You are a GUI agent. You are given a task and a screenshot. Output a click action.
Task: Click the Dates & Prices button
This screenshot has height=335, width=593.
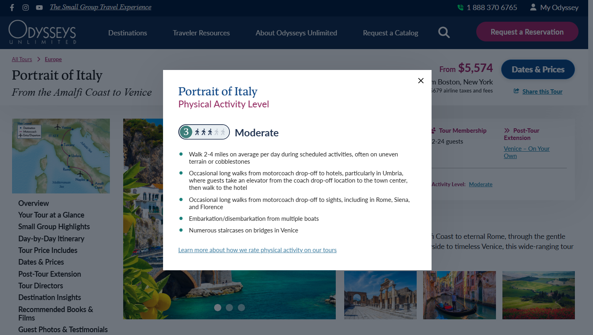point(538,70)
